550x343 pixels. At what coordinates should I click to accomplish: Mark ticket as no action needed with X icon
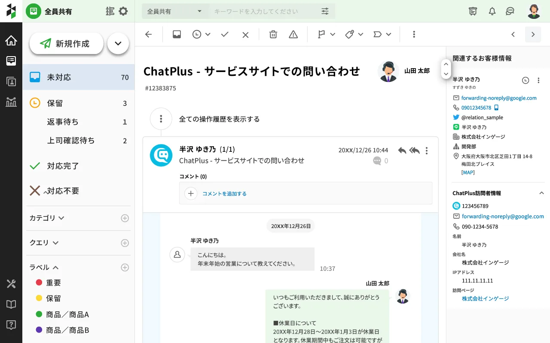pyautogui.click(x=245, y=35)
